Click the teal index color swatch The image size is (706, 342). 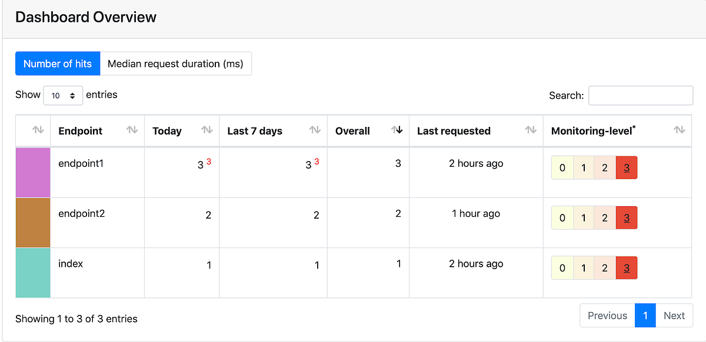pos(33,273)
